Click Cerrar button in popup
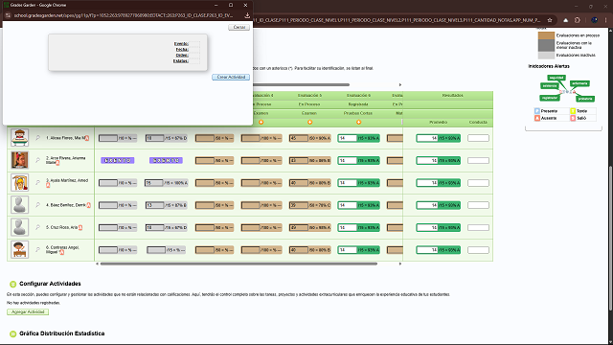This screenshot has width=613, height=345. (239, 28)
